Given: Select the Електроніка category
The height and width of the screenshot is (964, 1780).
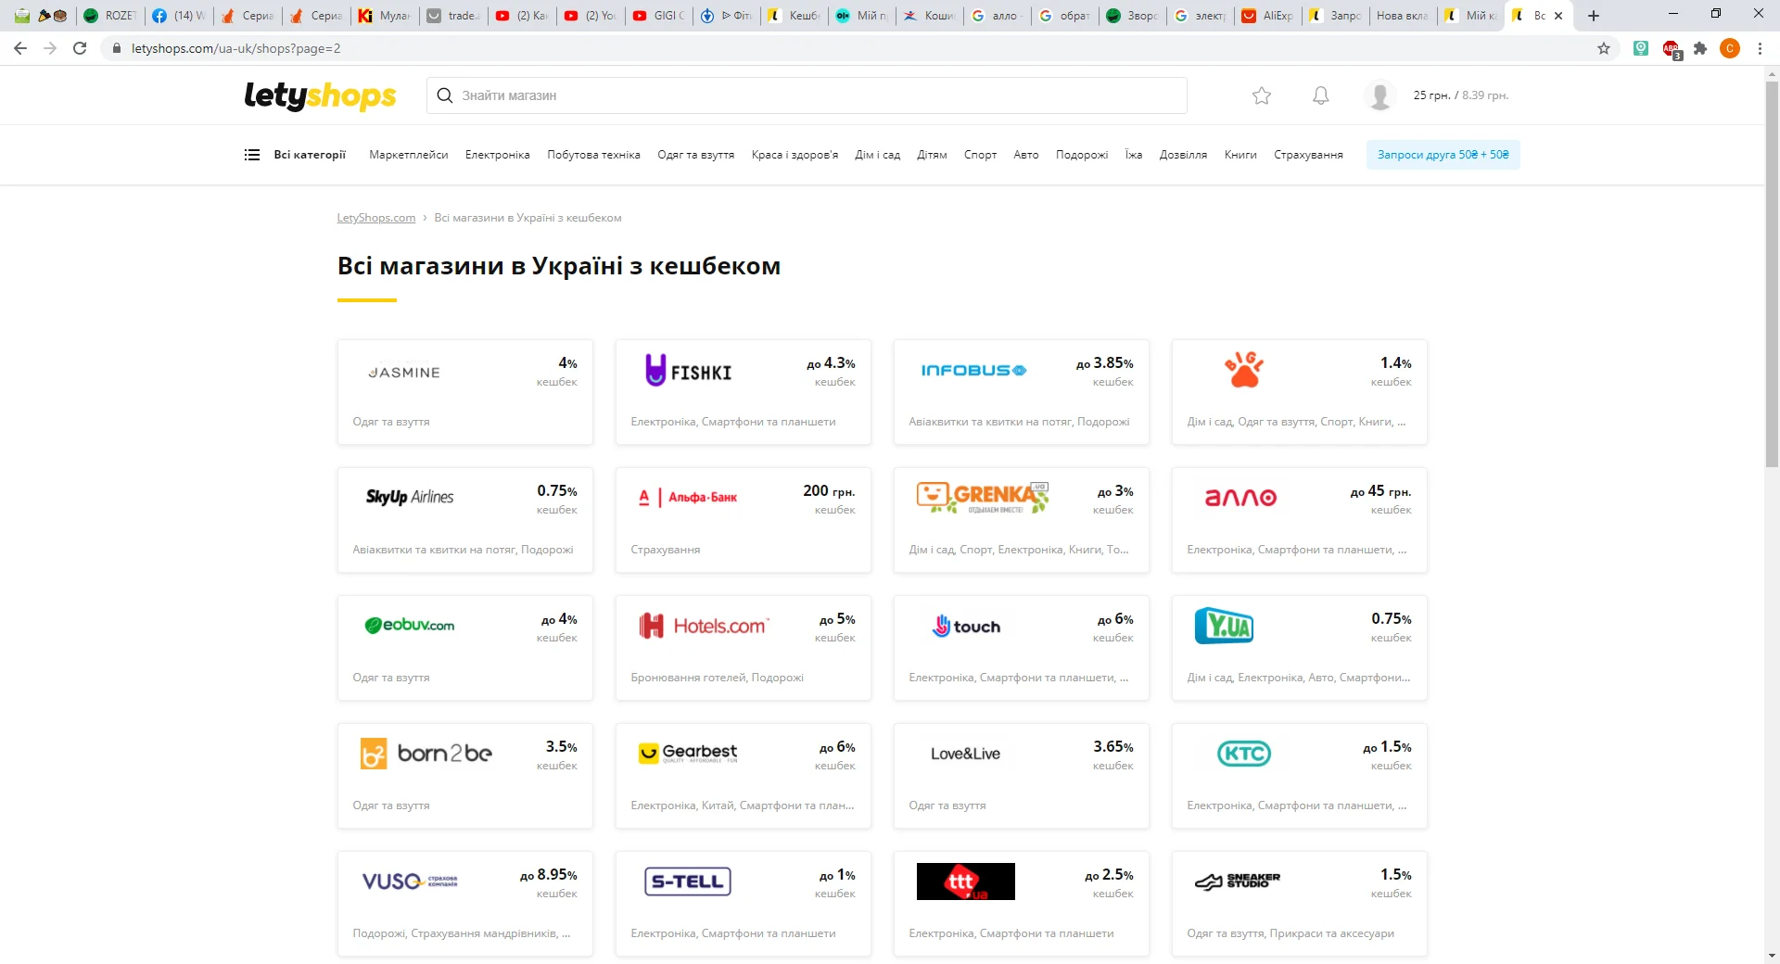Looking at the screenshot, I should coord(498,155).
